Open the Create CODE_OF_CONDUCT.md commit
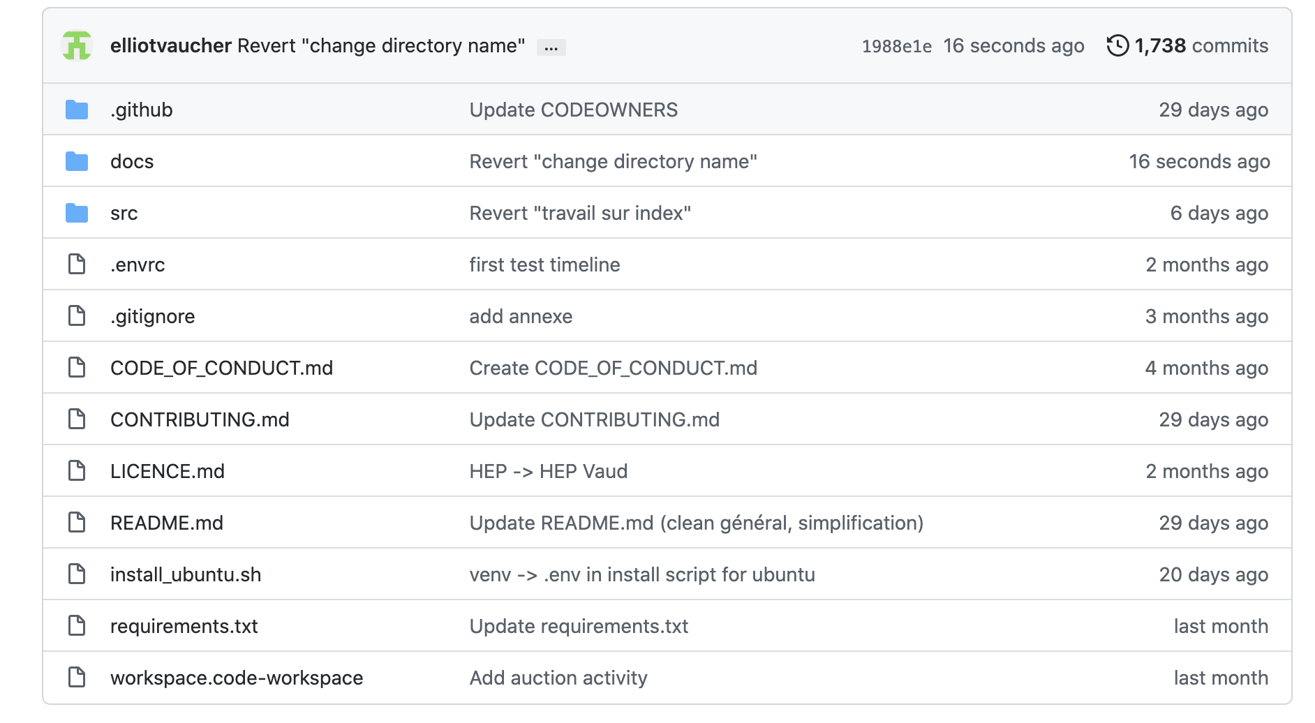The image size is (1315, 723). click(613, 368)
